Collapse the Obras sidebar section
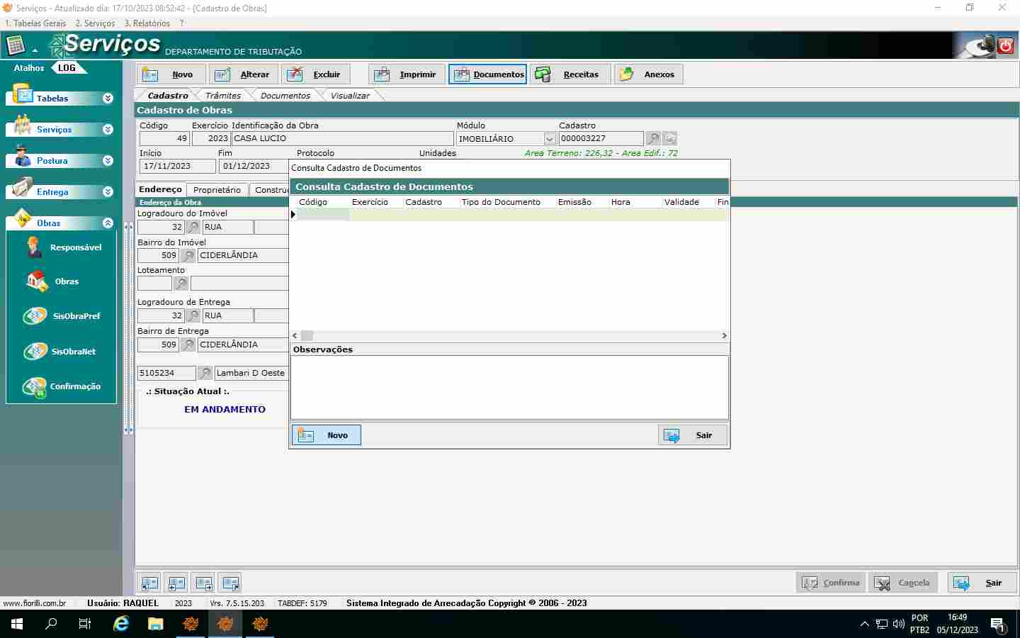The height and width of the screenshot is (638, 1020). tap(108, 223)
